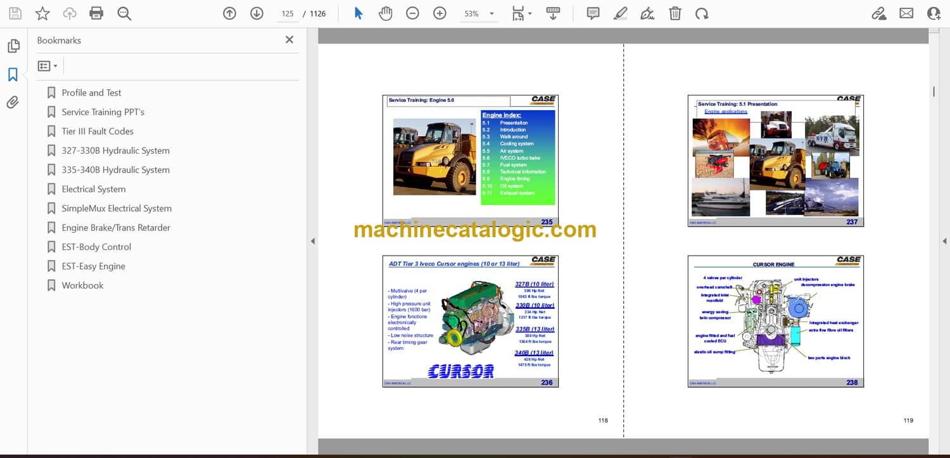This screenshot has height=458, width=950.
Task: Click the "Cooling system" index entry
Action: tap(517, 144)
